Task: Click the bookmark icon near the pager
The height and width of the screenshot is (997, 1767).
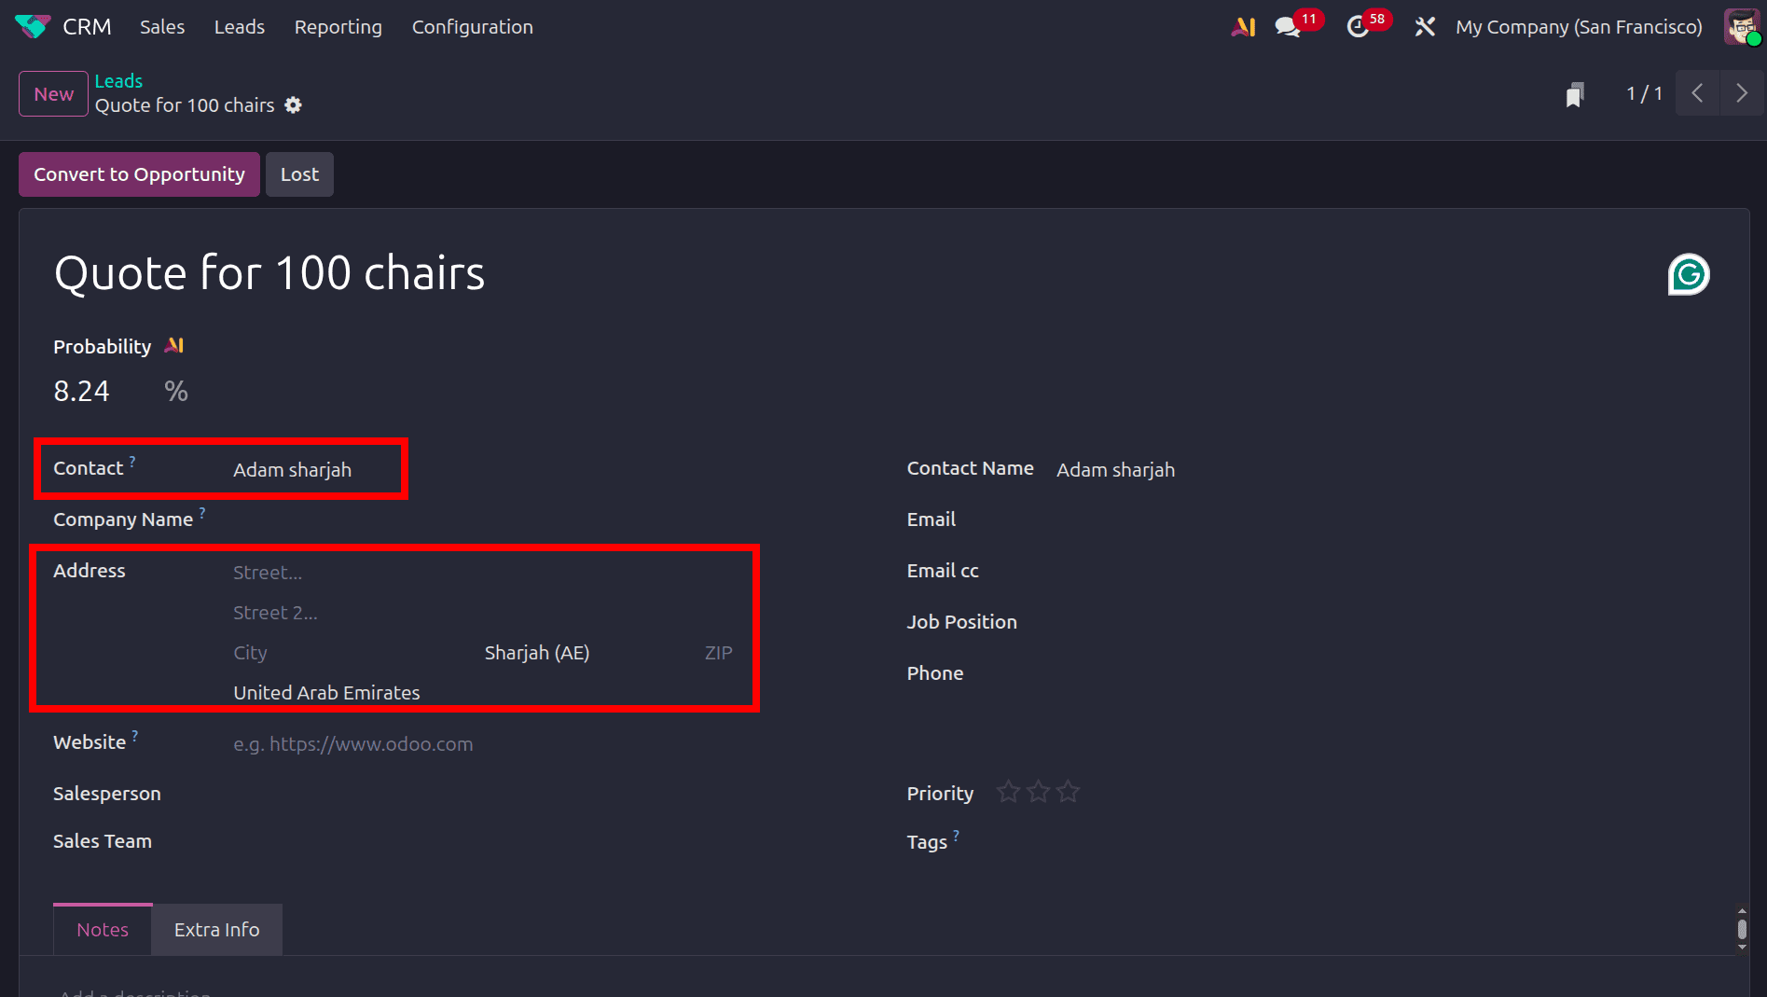Action: coord(1575,94)
